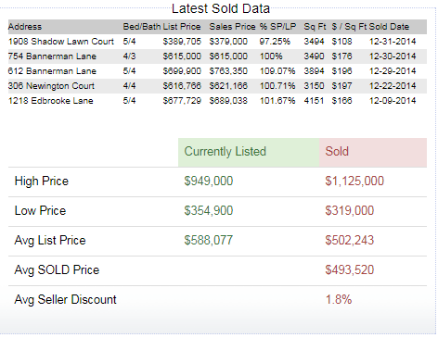Click the 12-31-2014 sold date cell

point(393,42)
